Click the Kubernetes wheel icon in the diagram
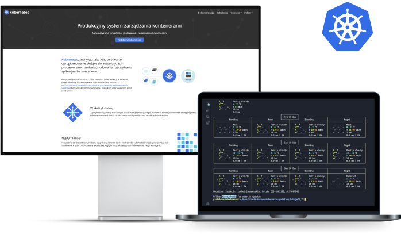401x234 pixels. pyautogui.click(x=168, y=76)
